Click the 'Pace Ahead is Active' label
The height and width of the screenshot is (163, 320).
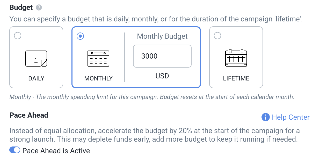[56, 151]
